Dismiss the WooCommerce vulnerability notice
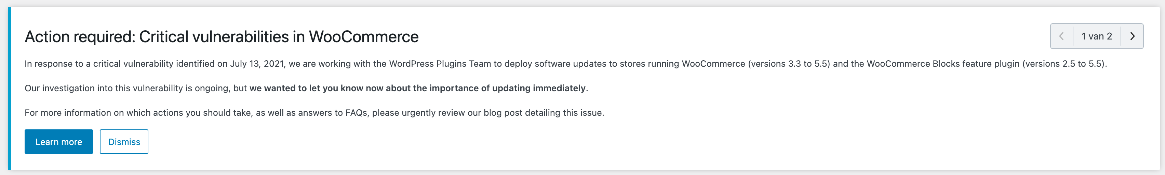The height and width of the screenshot is (175, 1165). pos(124,142)
